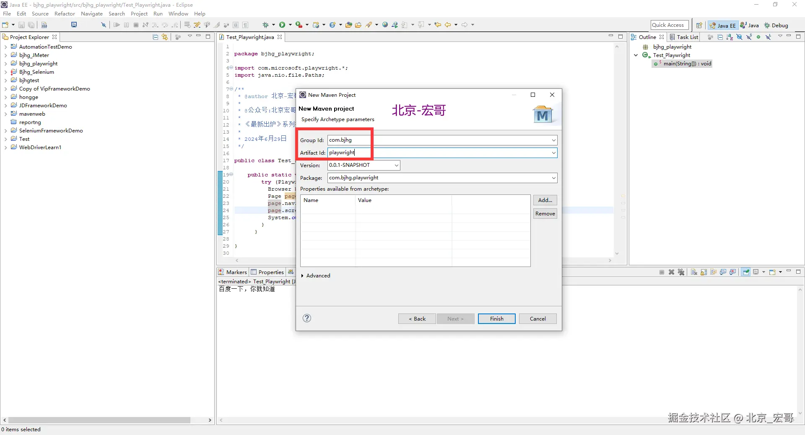Click the Open Perspective icon
Image resolution: width=805 pixels, height=435 pixels.
tap(699, 26)
